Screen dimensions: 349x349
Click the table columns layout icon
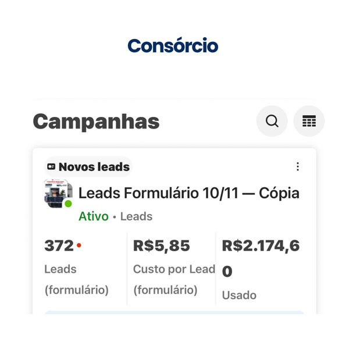pyautogui.click(x=309, y=122)
